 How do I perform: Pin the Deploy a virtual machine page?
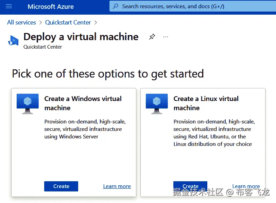(x=152, y=37)
